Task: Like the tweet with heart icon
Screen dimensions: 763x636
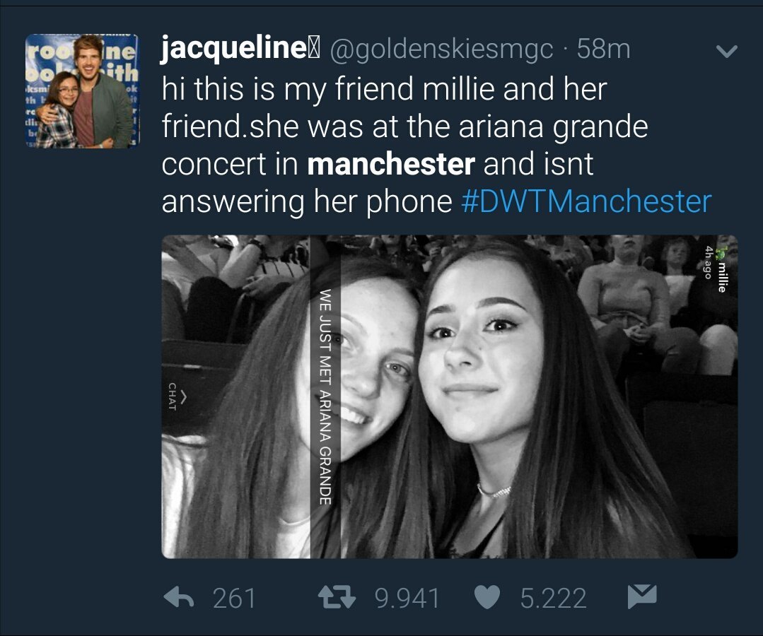Action: coord(487,598)
